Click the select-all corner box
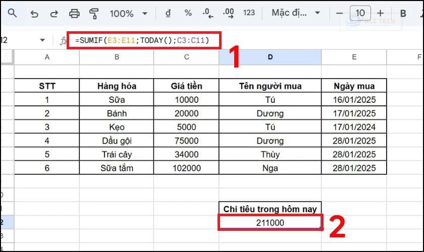The image size is (424, 252). [x=7, y=57]
